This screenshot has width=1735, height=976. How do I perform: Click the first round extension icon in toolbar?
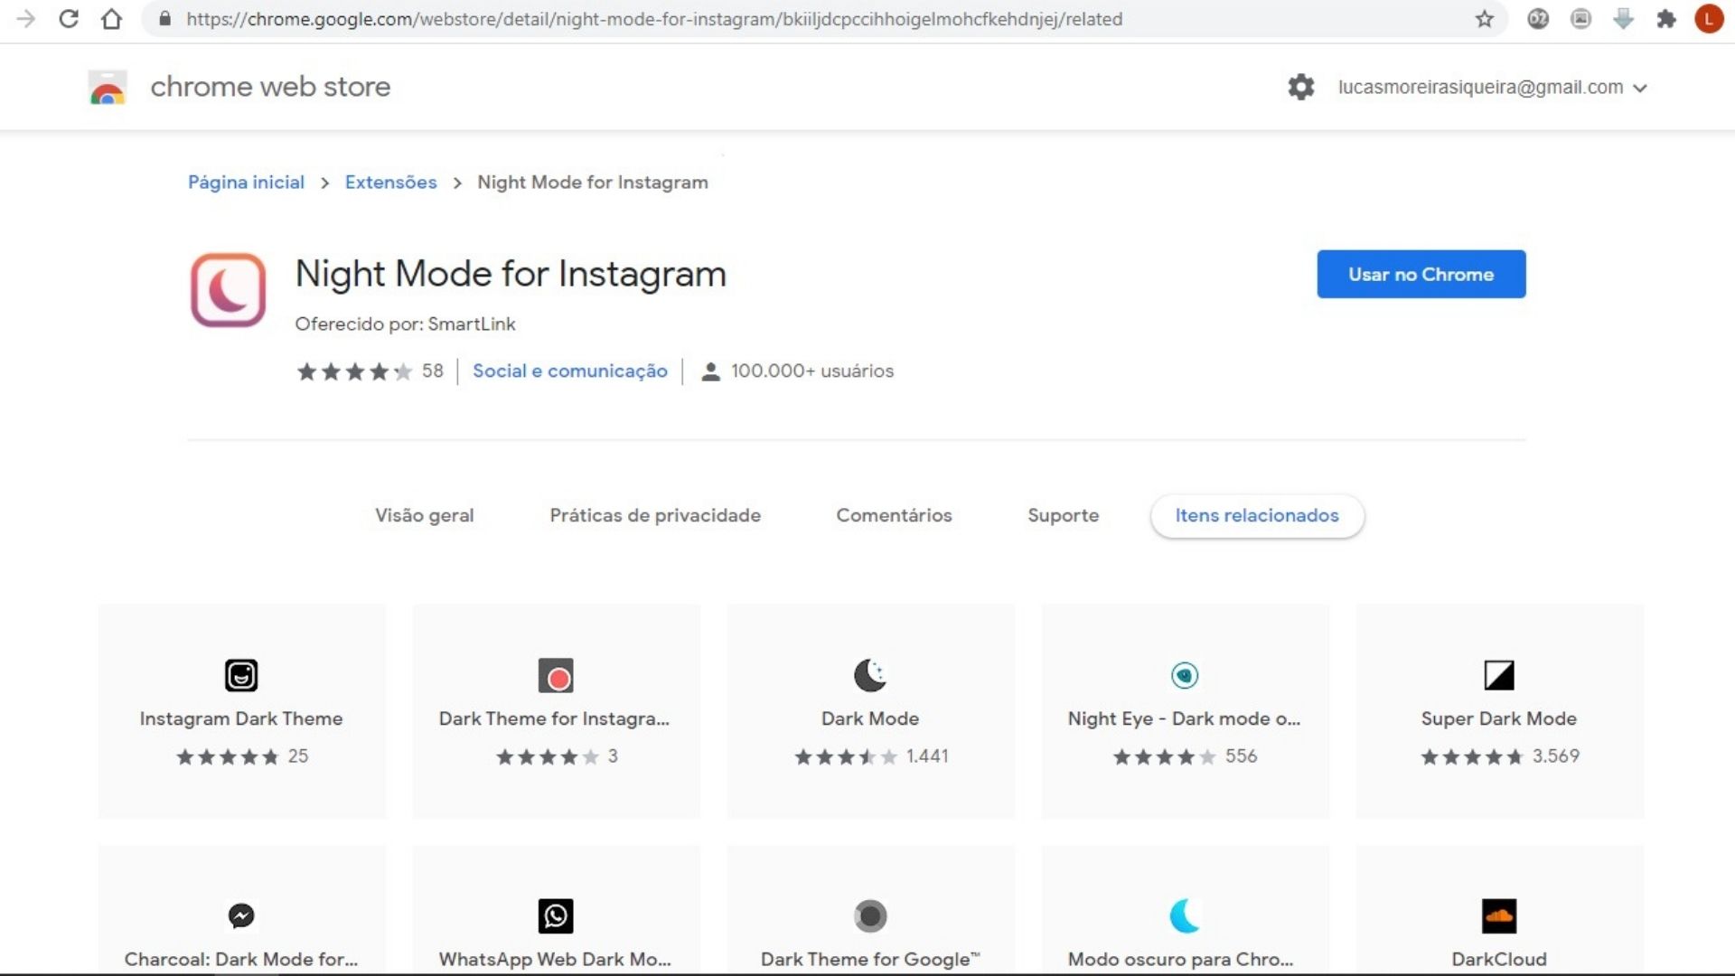(1538, 19)
